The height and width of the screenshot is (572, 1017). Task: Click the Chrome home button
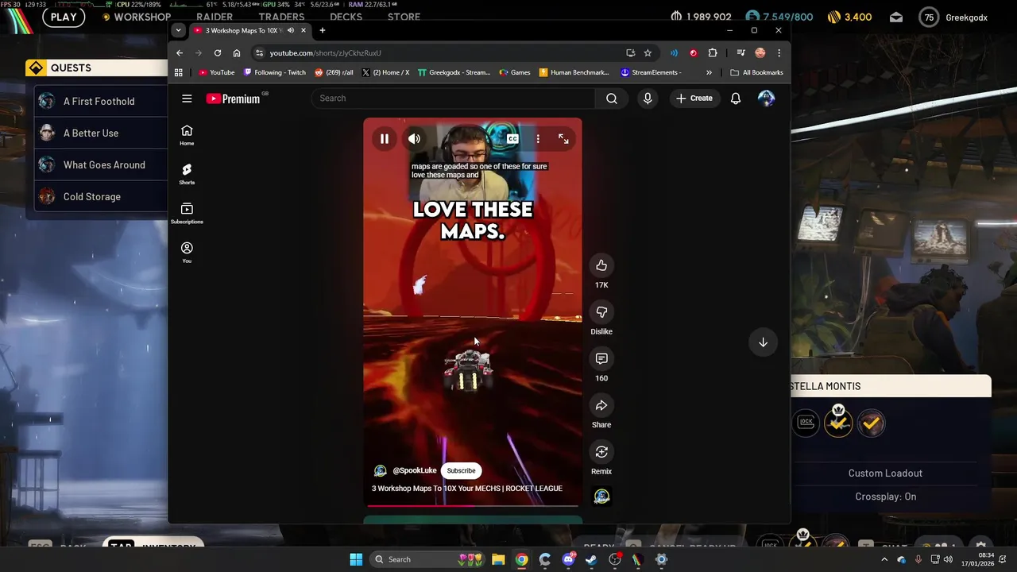pos(237,53)
